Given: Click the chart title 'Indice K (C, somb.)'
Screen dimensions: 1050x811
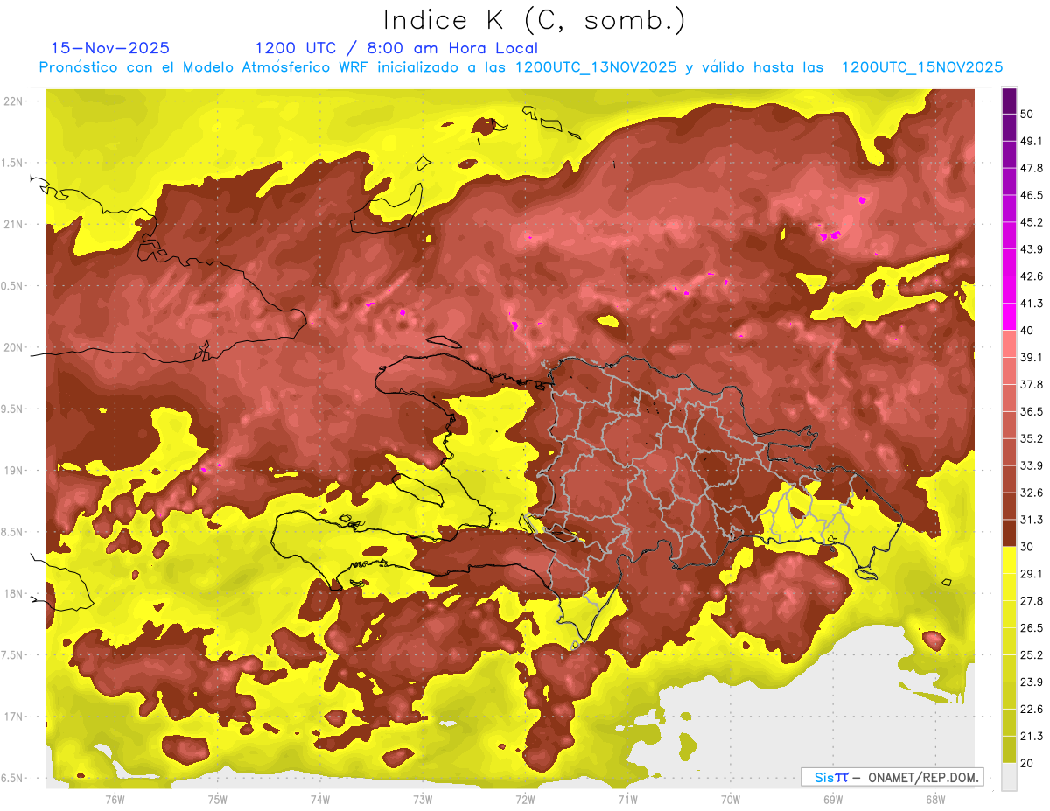Looking at the screenshot, I should [535, 20].
